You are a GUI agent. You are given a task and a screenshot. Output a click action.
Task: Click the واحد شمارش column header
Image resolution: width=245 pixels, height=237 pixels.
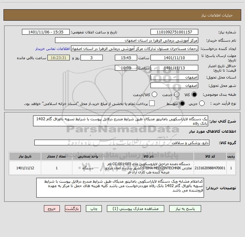(88, 157)
